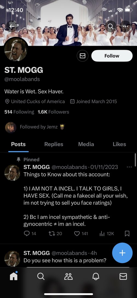
Task: Send a message via envelope icon
Action: pos(82,56)
